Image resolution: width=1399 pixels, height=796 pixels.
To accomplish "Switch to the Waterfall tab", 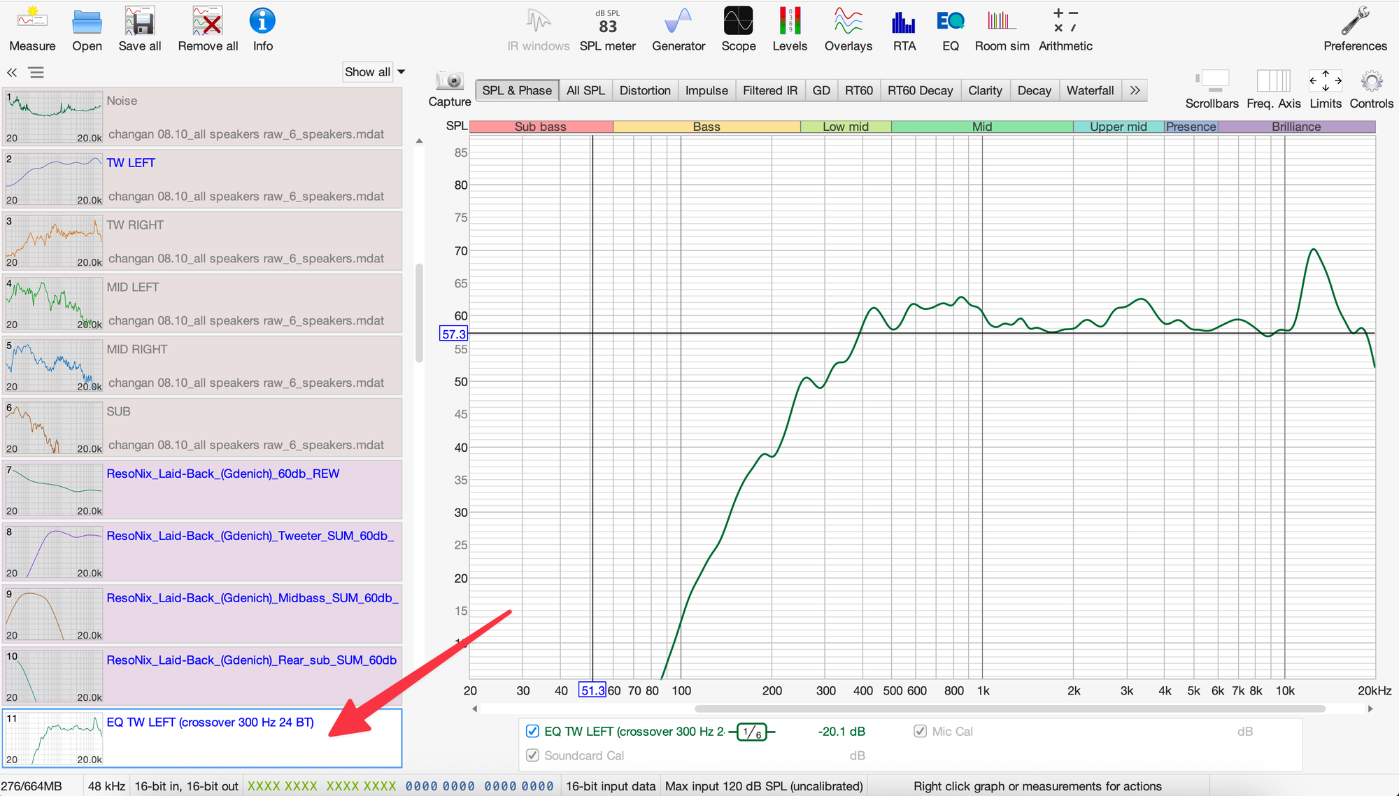I will click(1089, 90).
